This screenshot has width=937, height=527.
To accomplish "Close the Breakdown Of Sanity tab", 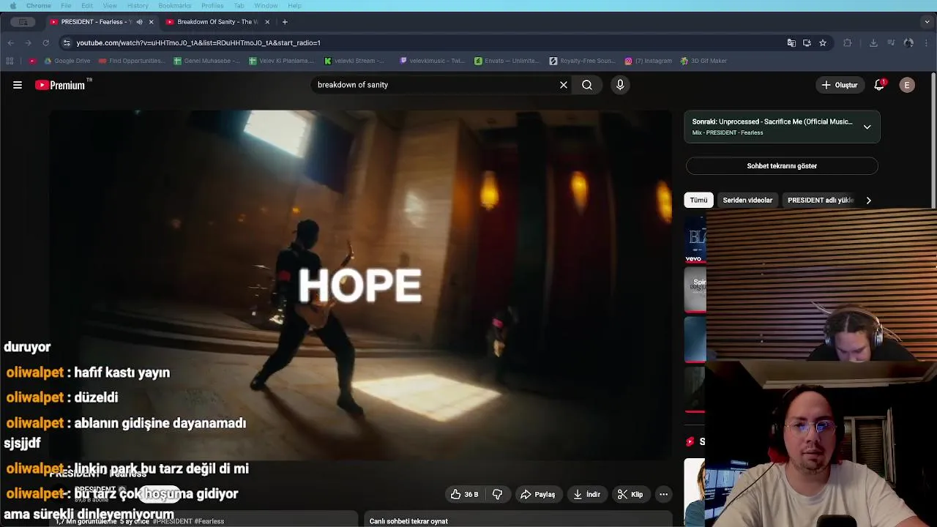I will point(267,22).
